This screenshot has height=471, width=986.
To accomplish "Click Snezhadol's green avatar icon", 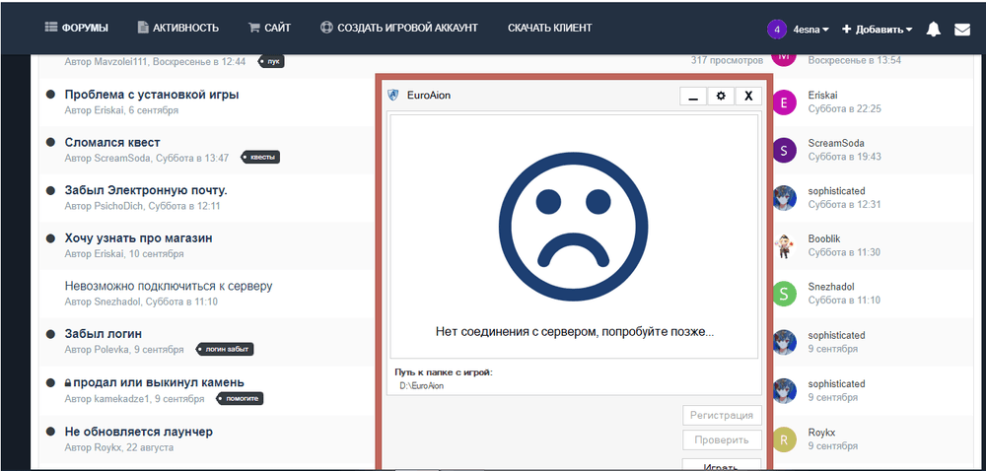I will [x=784, y=294].
